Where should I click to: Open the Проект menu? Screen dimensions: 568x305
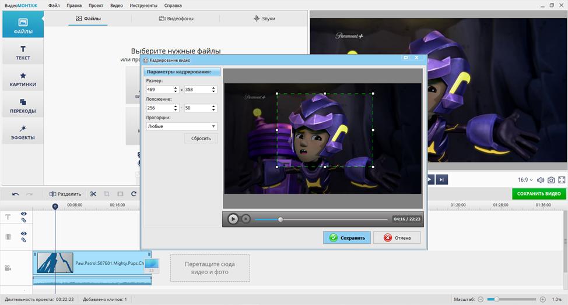click(96, 5)
